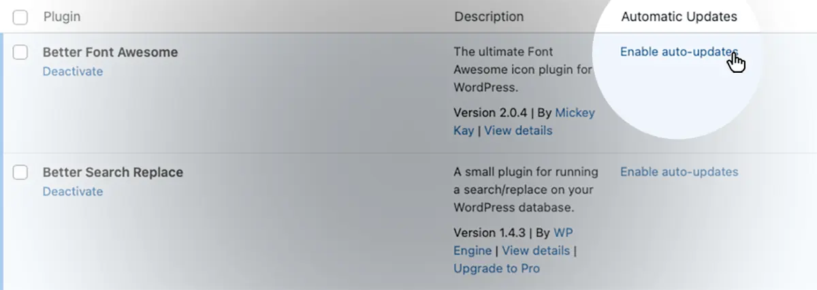Enable auto-updates for Better Font Awesome

click(679, 52)
